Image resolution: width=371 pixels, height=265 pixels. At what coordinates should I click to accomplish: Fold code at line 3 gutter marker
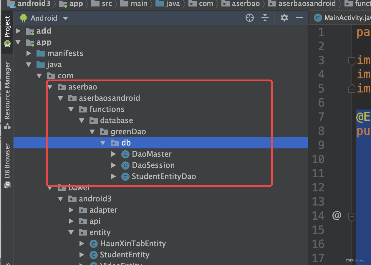(352, 61)
